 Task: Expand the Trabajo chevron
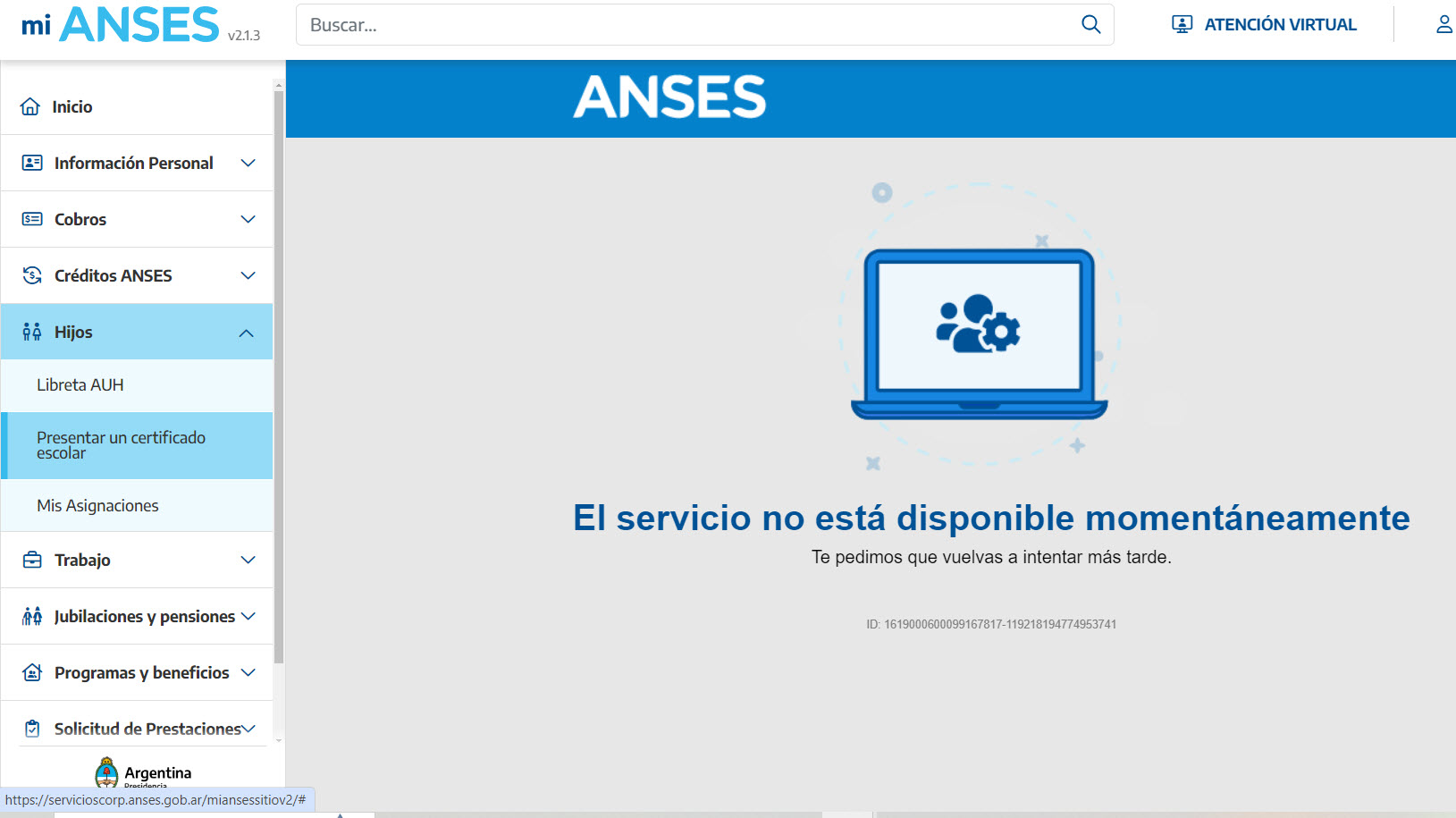[248, 560]
